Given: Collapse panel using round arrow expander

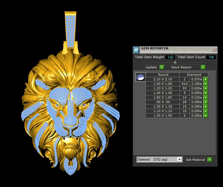Looking at the screenshot, I should pos(175,62).
